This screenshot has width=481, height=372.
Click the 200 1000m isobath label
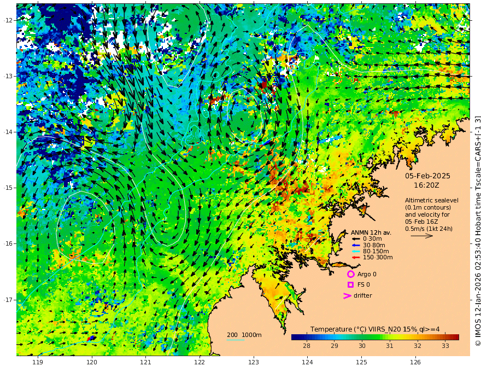tap(244, 335)
